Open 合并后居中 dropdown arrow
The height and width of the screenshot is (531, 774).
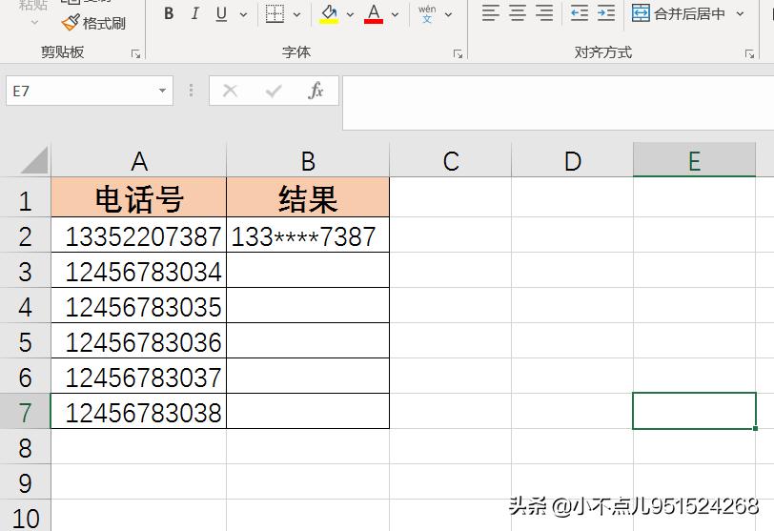point(740,13)
